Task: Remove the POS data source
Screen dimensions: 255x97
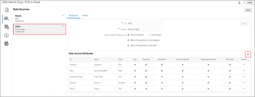Action: 63,26
